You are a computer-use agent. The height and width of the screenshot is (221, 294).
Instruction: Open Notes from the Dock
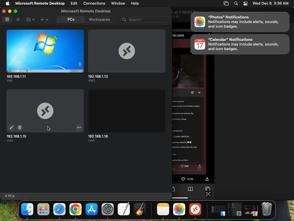163,209
